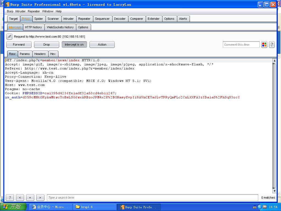Click the keyboard icon in system tray
This screenshot has height=211, width=281.
coord(255,207)
